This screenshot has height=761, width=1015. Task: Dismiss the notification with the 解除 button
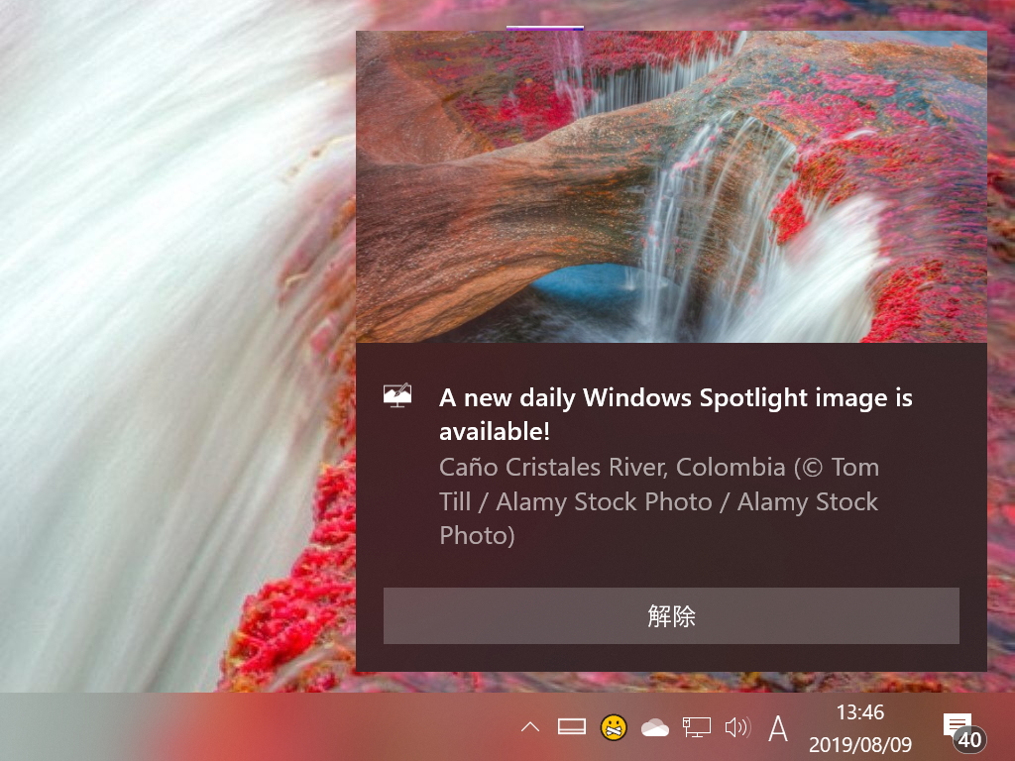[x=671, y=615]
